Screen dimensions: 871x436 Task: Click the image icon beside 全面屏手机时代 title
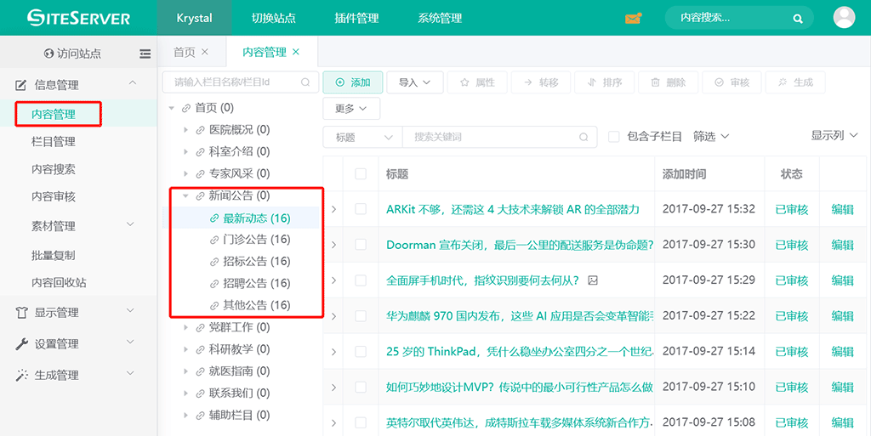593,280
